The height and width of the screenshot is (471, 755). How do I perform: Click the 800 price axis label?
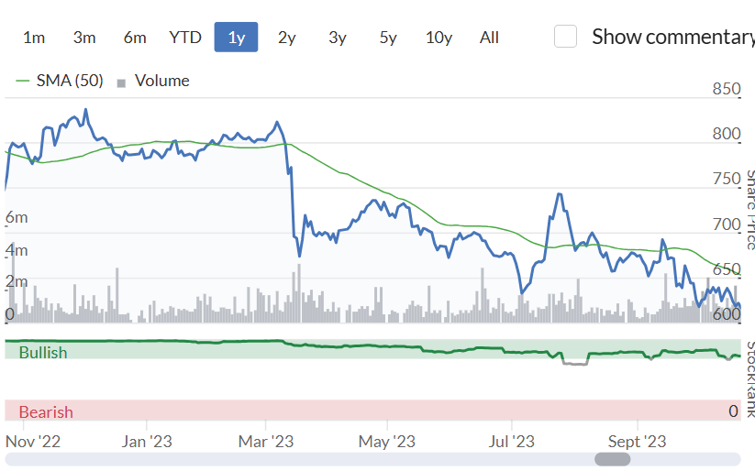(727, 133)
